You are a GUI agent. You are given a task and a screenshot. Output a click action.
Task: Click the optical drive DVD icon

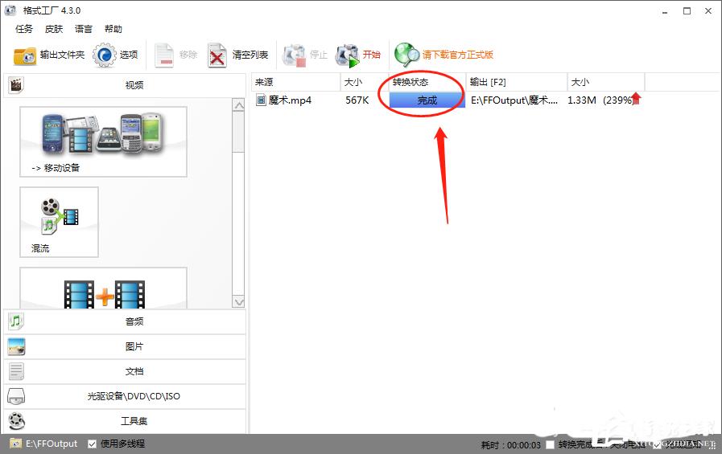coord(16,396)
